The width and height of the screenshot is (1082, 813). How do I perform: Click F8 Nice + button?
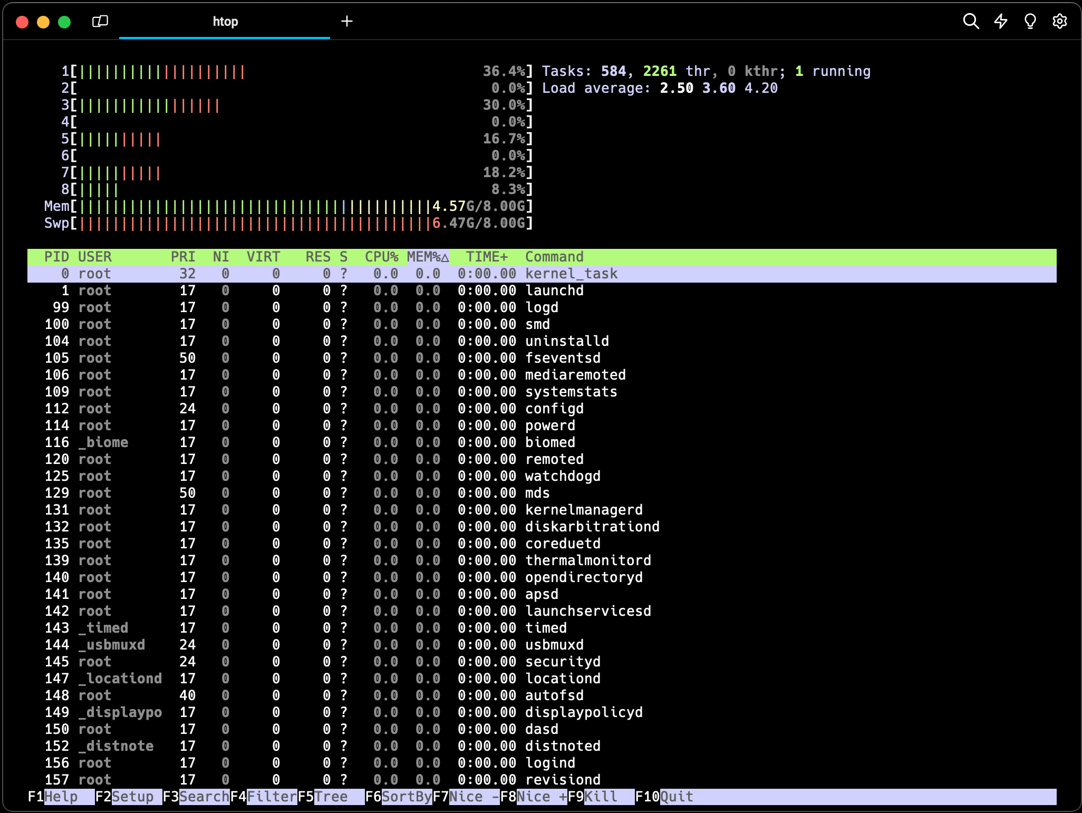(534, 797)
